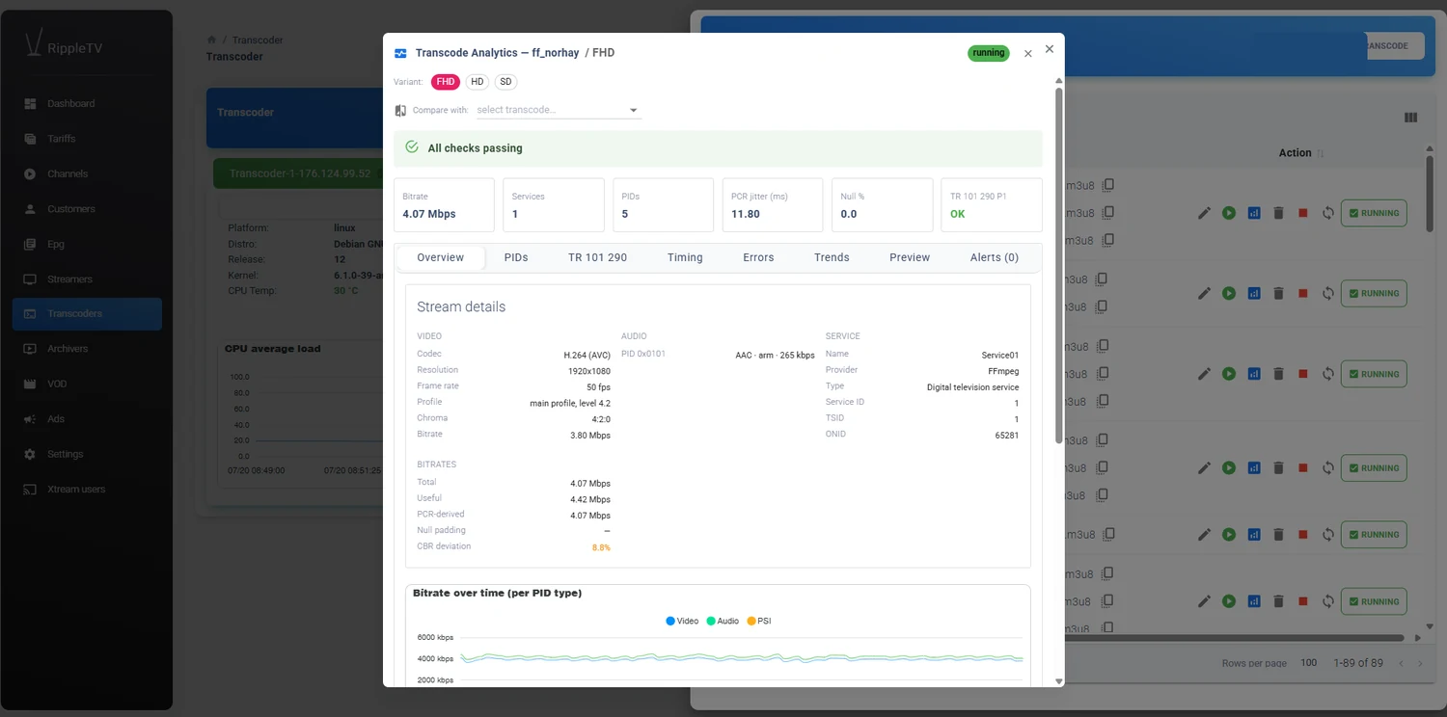Click the trash delete icon in the top table row
This screenshot has width=1447, height=717.
[x=1278, y=213]
